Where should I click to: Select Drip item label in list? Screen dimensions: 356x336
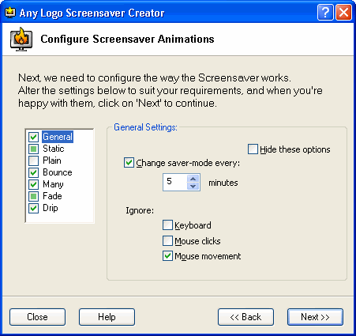[51, 208]
